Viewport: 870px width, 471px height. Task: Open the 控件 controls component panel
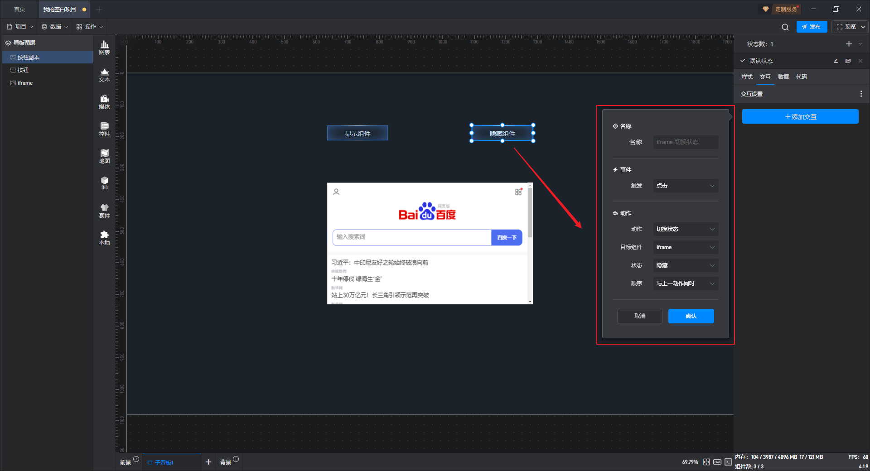click(104, 129)
